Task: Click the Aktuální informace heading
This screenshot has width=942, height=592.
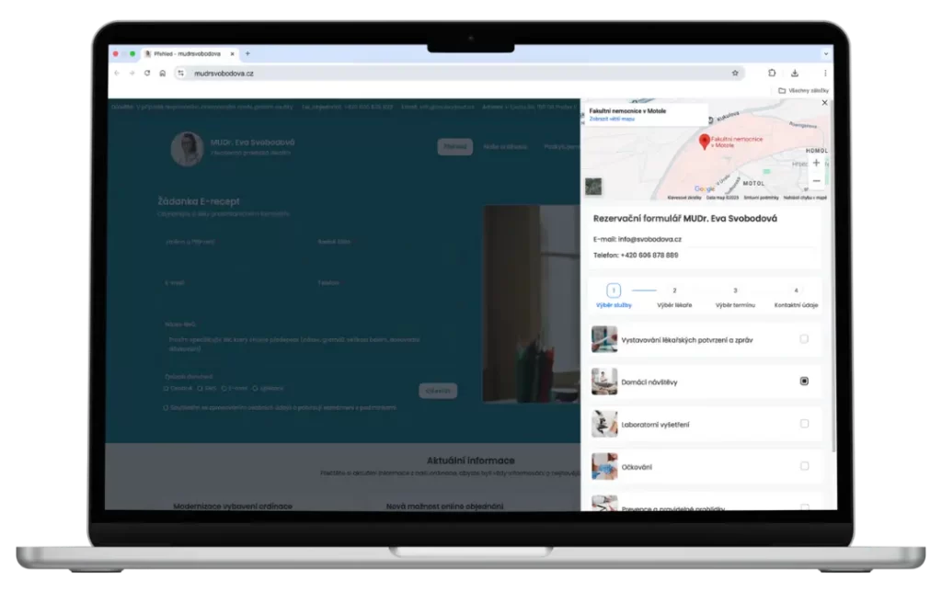Action: pyautogui.click(x=470, y=461)
